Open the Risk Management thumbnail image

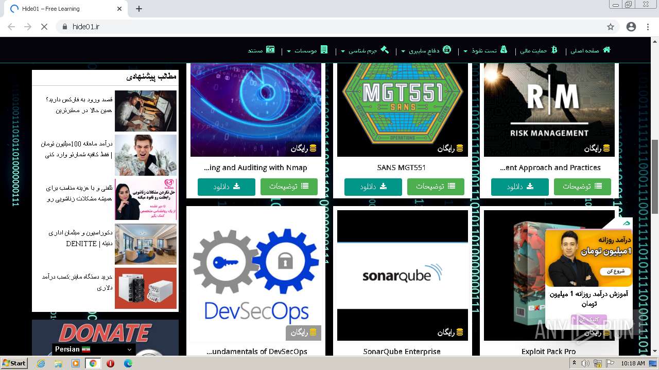(549, 109)
